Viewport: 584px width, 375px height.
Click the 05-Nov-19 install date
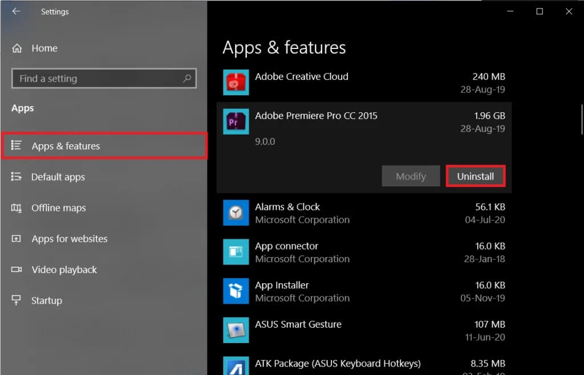(482, 298)
